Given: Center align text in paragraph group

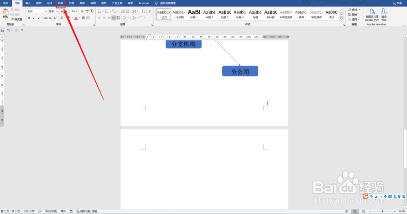Looking at the screenshot, I should coord(104,18).
